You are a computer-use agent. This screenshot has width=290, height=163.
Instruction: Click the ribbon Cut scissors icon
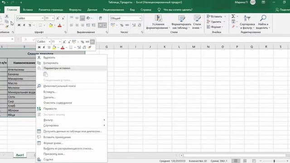pos(7,16)
